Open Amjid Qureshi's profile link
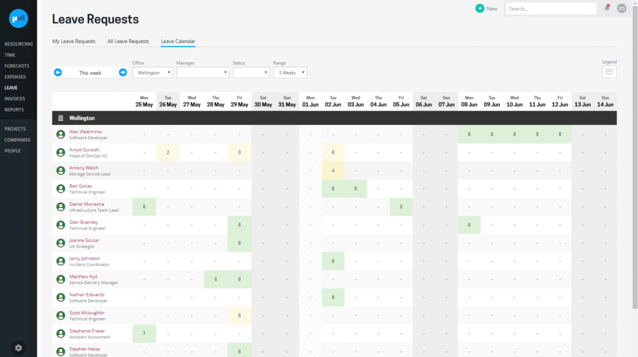The height and width of the screenshot is (357, 638). [x=84, y=150]
